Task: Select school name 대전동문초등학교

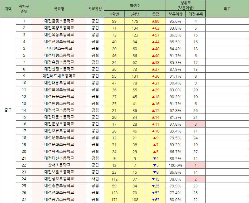Action: click(59, 96)
